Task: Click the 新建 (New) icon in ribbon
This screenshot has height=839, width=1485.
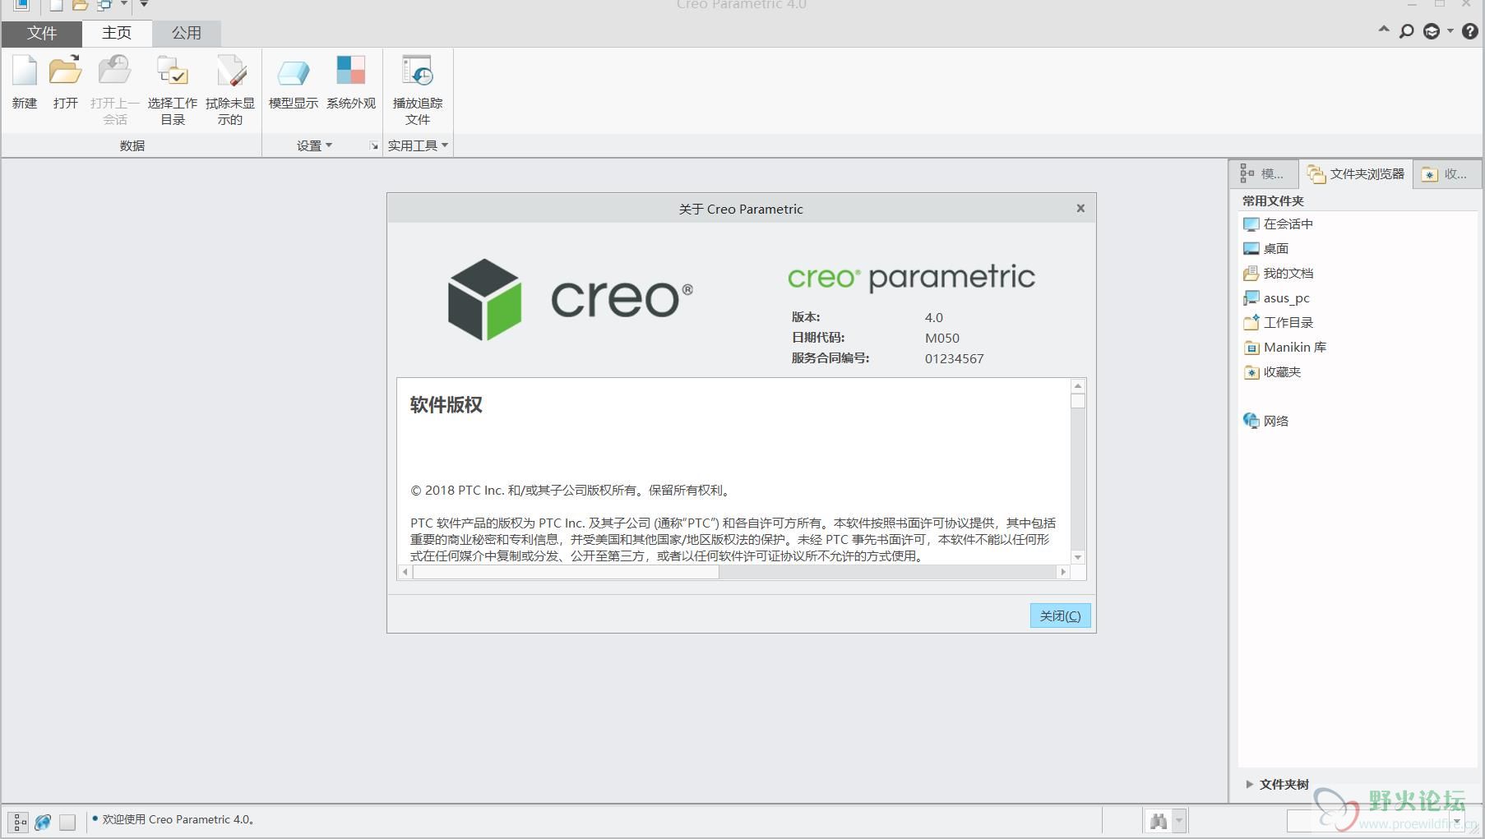Action: (25, 71)
